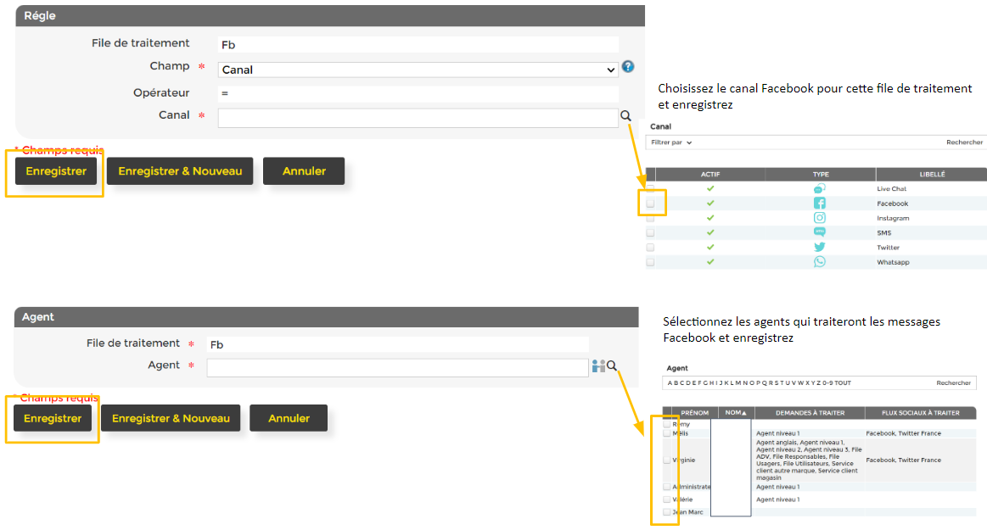Open the Champ dropdown showing Canal
Screen dimensions: 987x530
click(x=418, y=70)
